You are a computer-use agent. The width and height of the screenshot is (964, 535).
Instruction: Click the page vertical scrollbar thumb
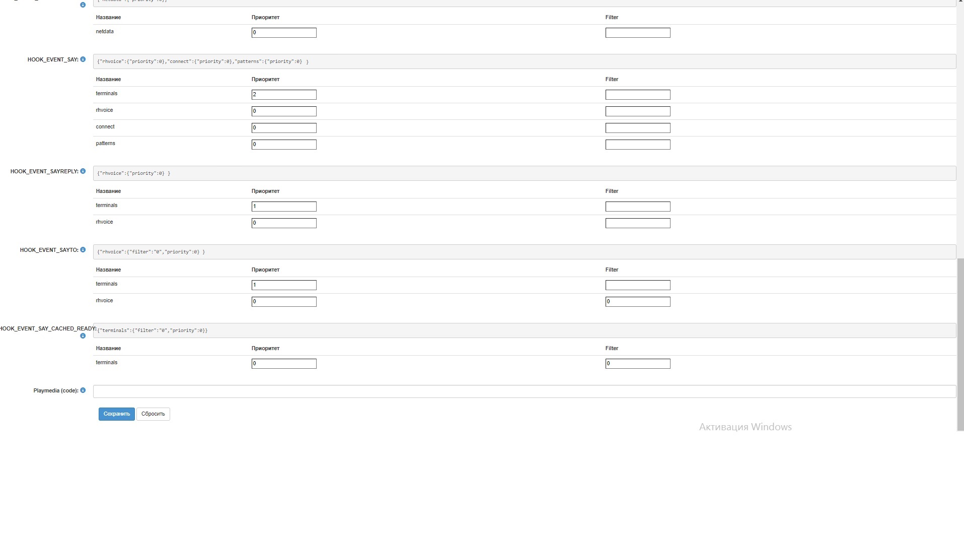(x=960, y=344)
